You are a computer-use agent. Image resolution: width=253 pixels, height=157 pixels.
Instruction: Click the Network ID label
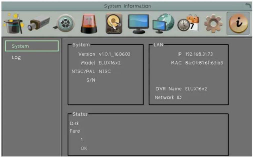point(168,98)
